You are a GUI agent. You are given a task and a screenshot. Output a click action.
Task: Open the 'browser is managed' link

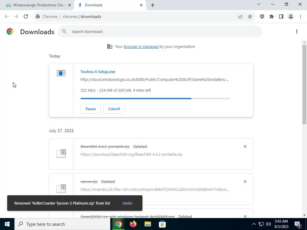coord(141,46)
